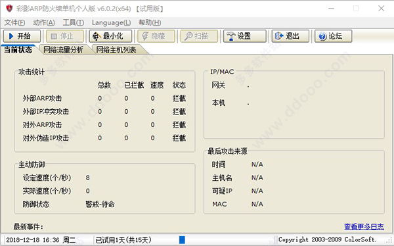Open the Language(L) menu

point(111,22)
